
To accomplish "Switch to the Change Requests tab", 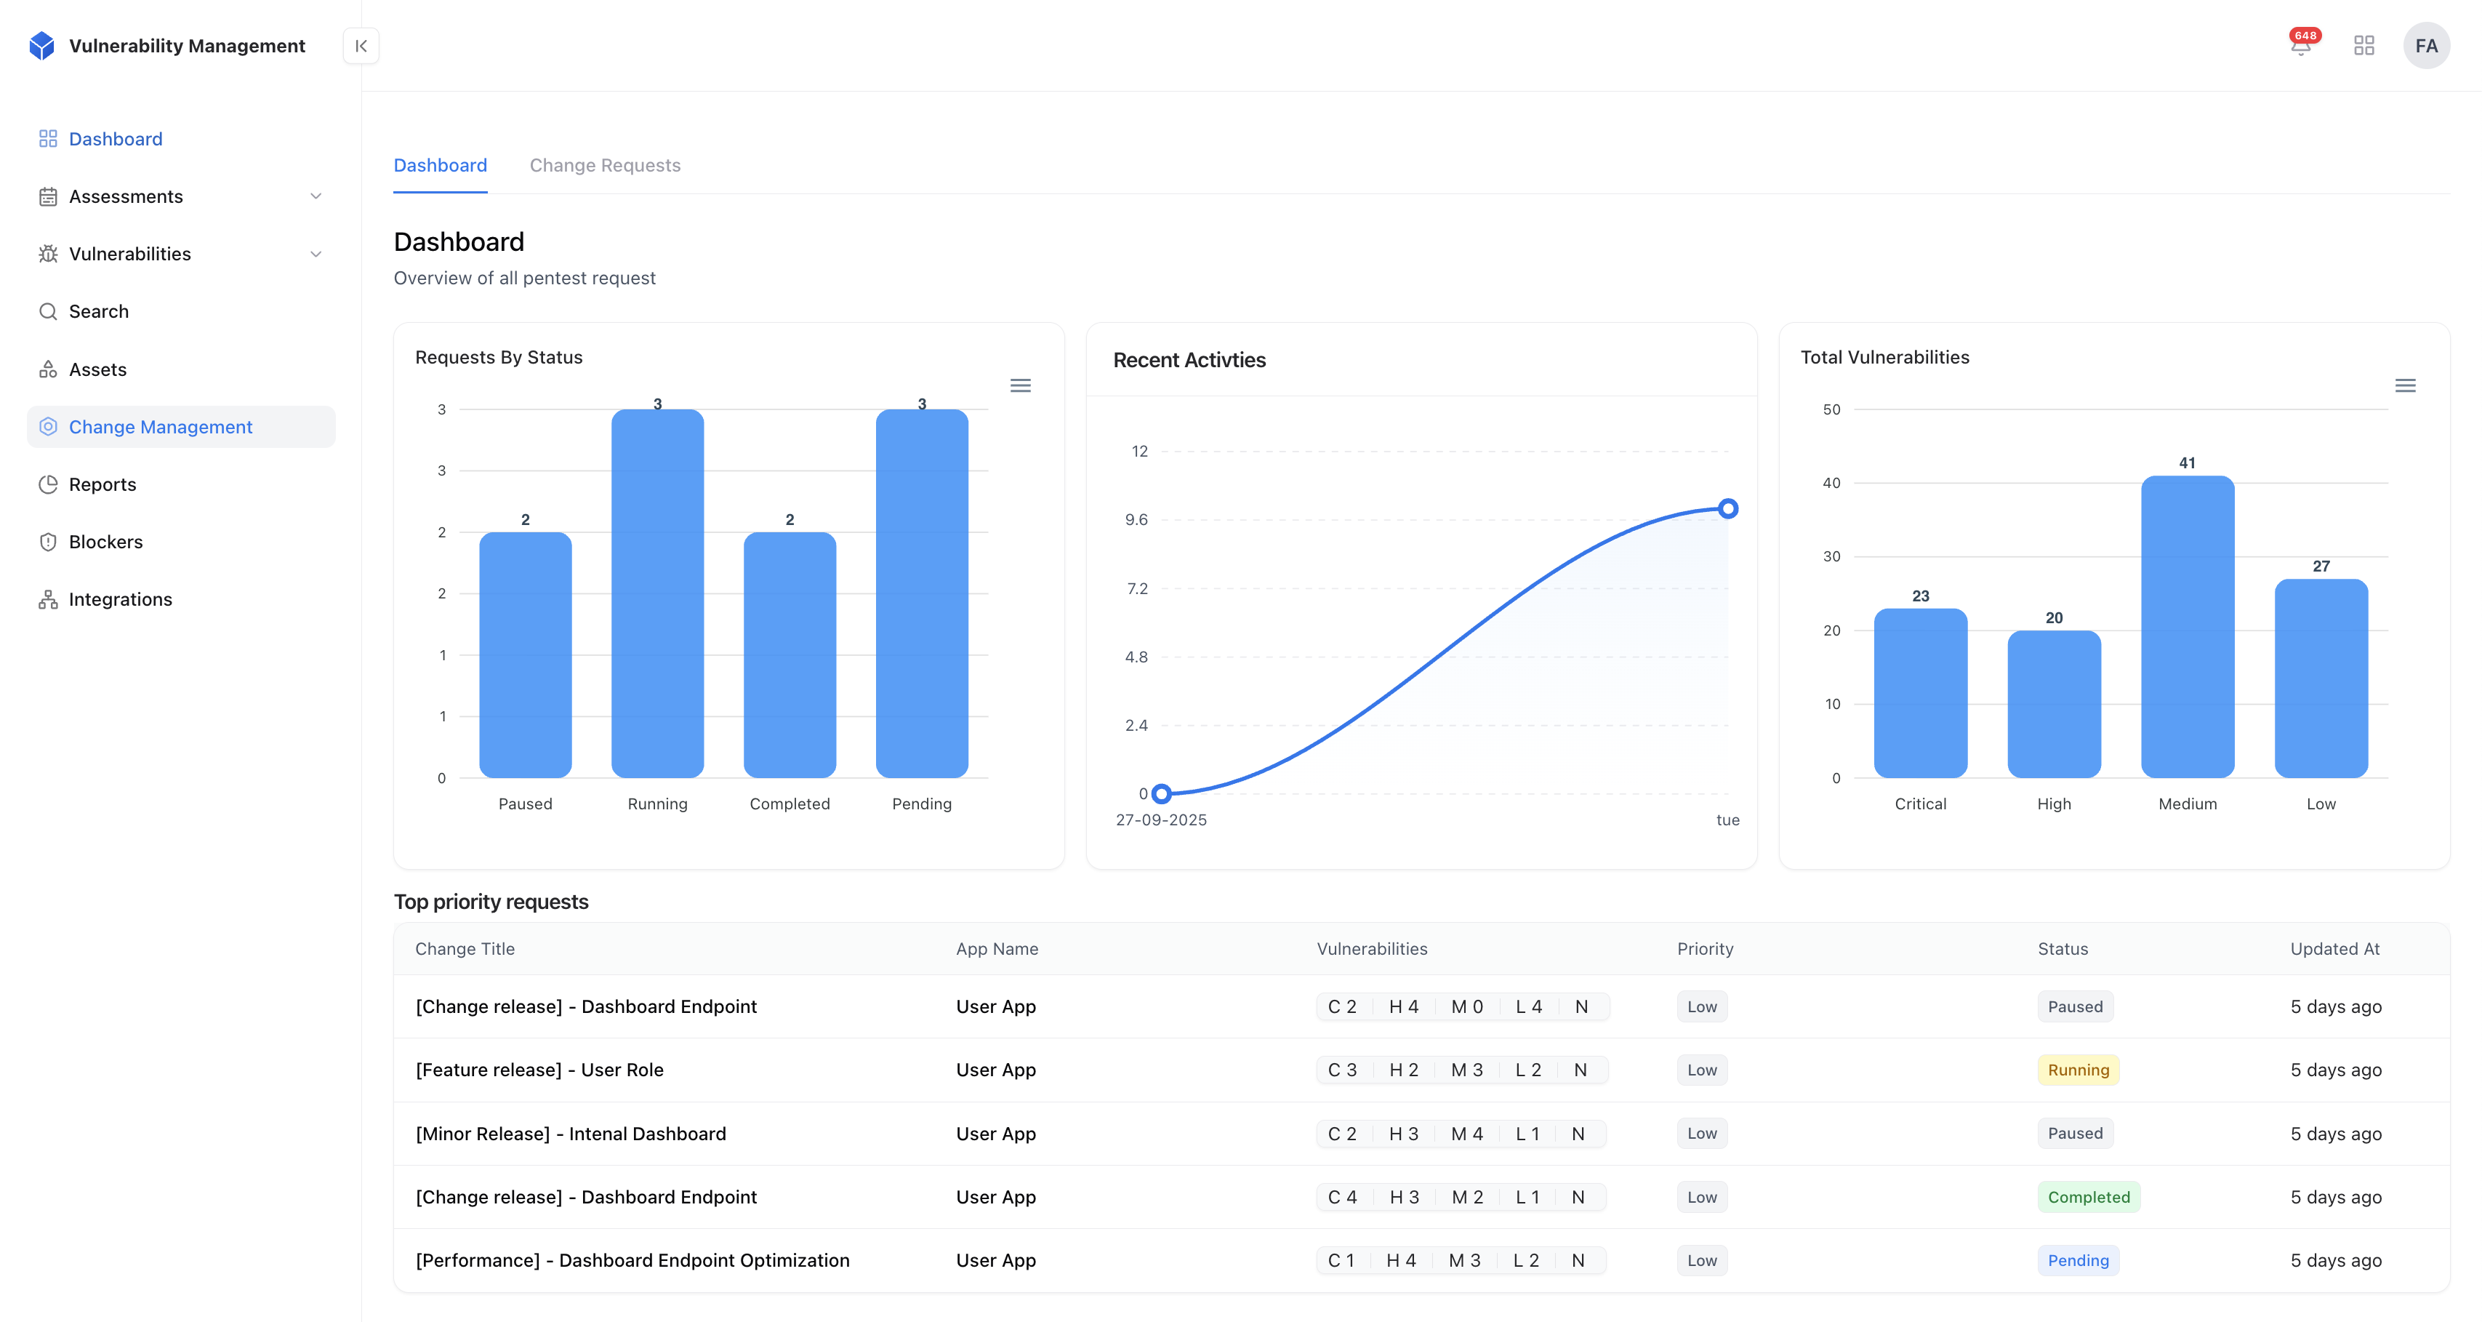I will pyautogui.click(x=604, y=166).
